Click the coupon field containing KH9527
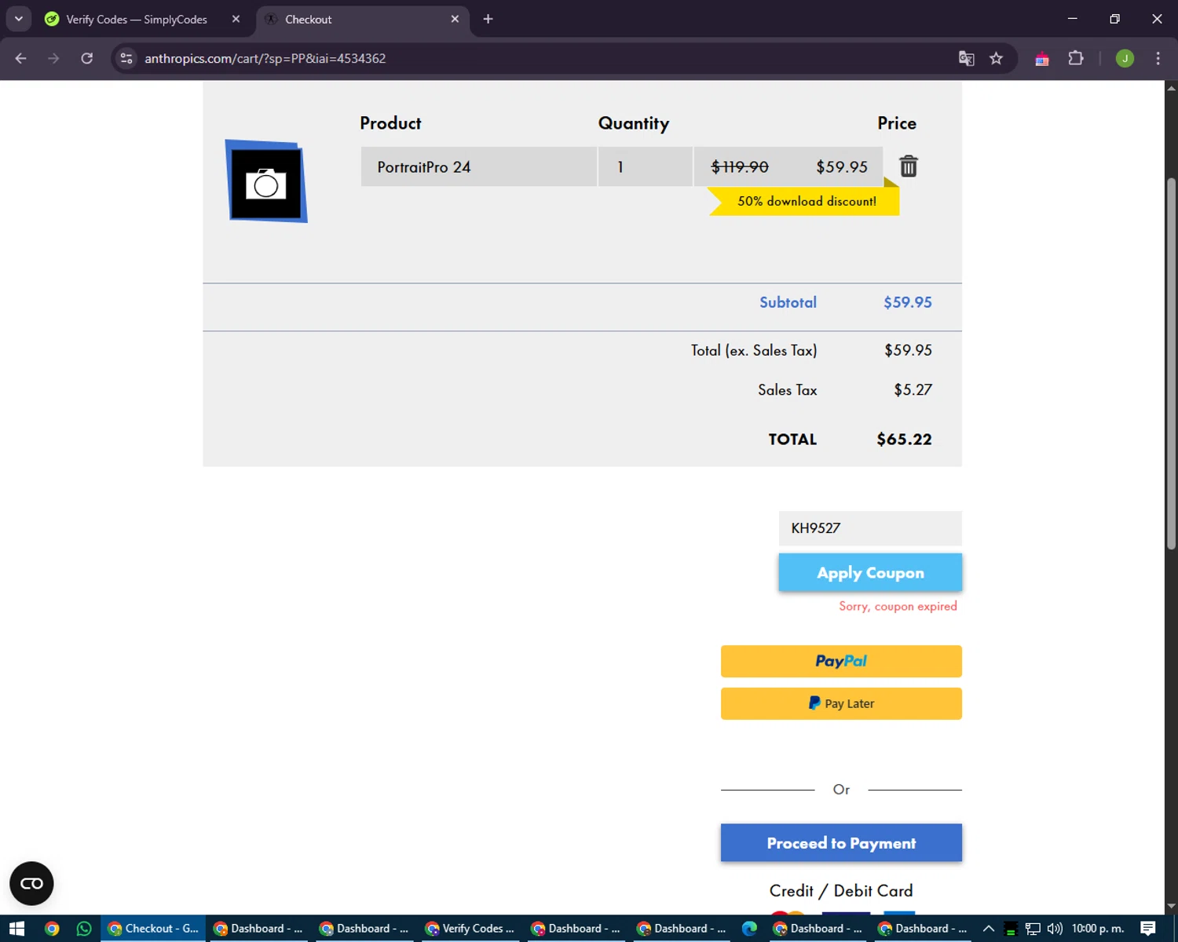 [x=870, y=528]
